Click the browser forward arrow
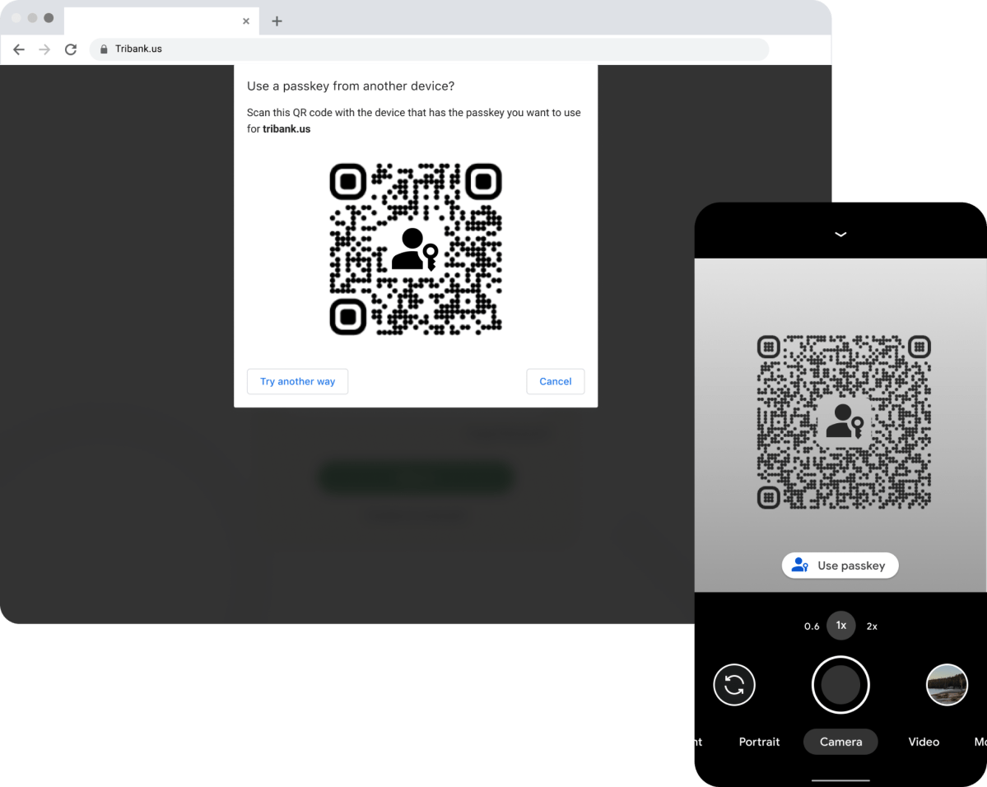The height and width of the screenshot is (787, 987). 44,49
